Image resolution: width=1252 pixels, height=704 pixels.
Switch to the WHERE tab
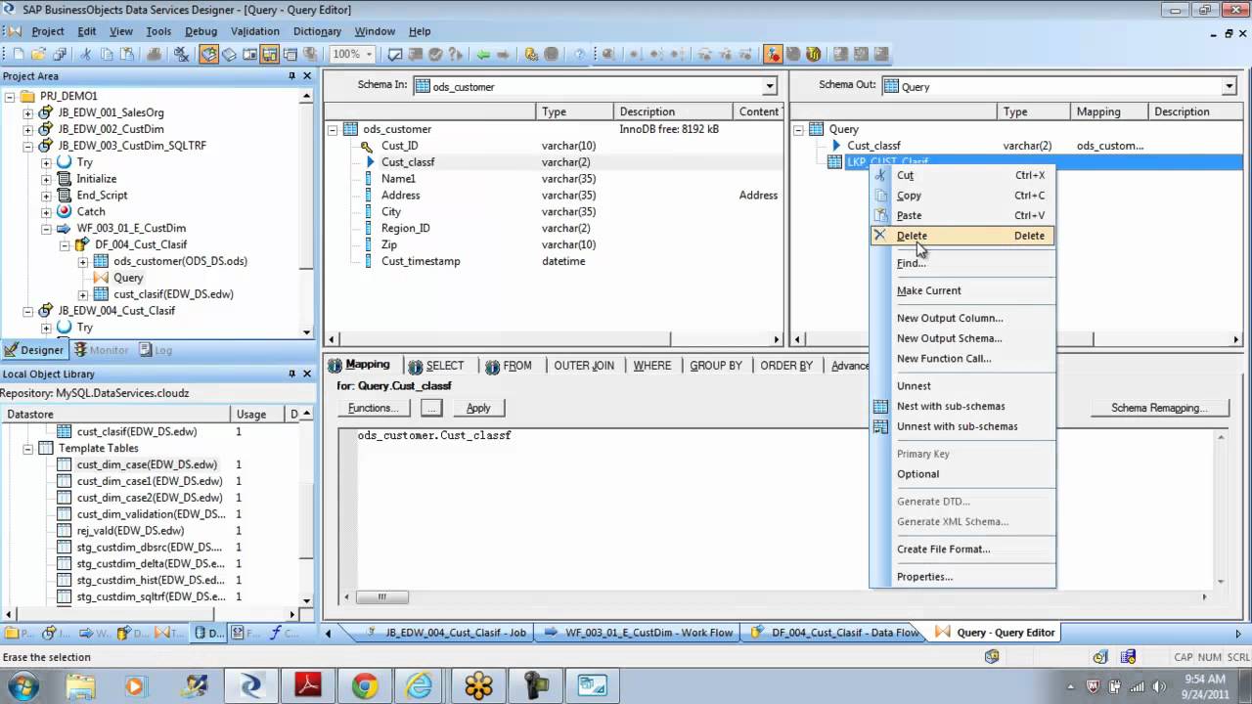[x=652, y=366]
